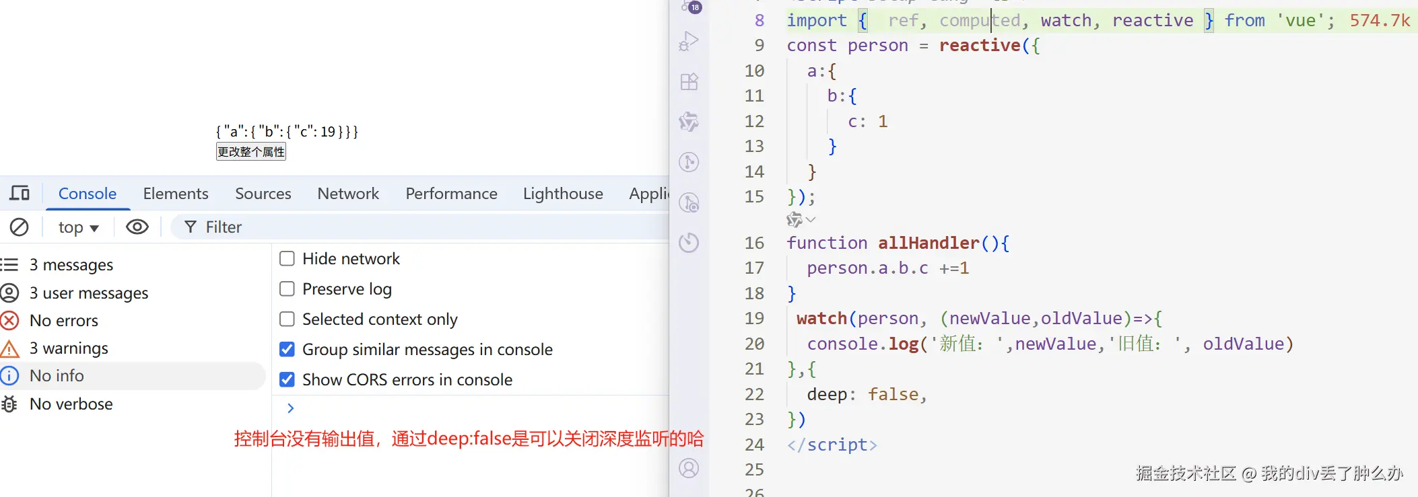
Task: Open the branch-with-magnifier icon in the activity bar
Action: tap(689, 202)
